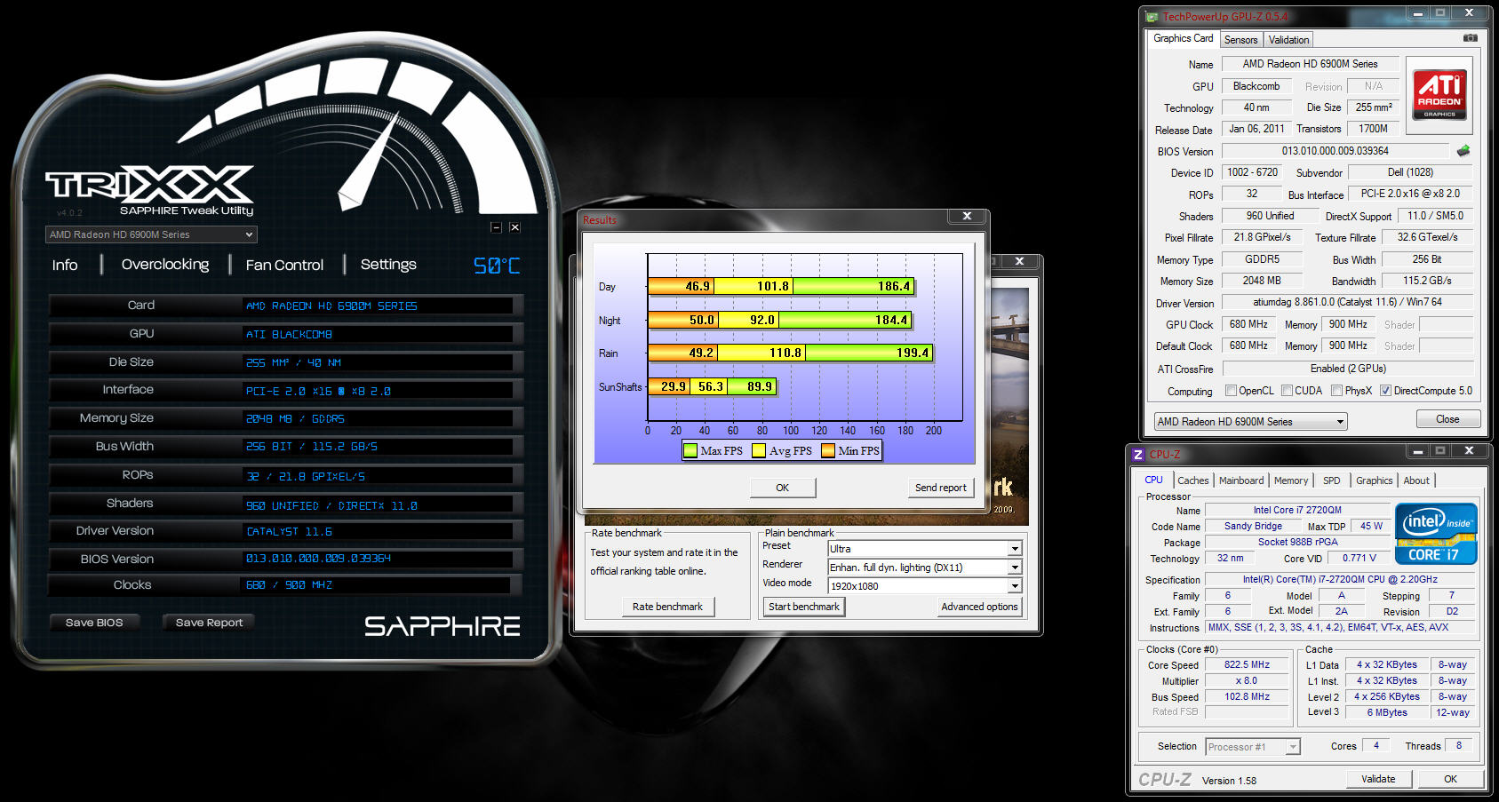Click the orange Min FPS legend swatch

828,450
